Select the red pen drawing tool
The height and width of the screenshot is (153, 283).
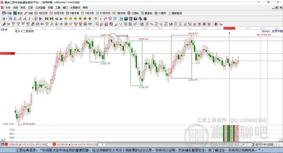point(4,24)
